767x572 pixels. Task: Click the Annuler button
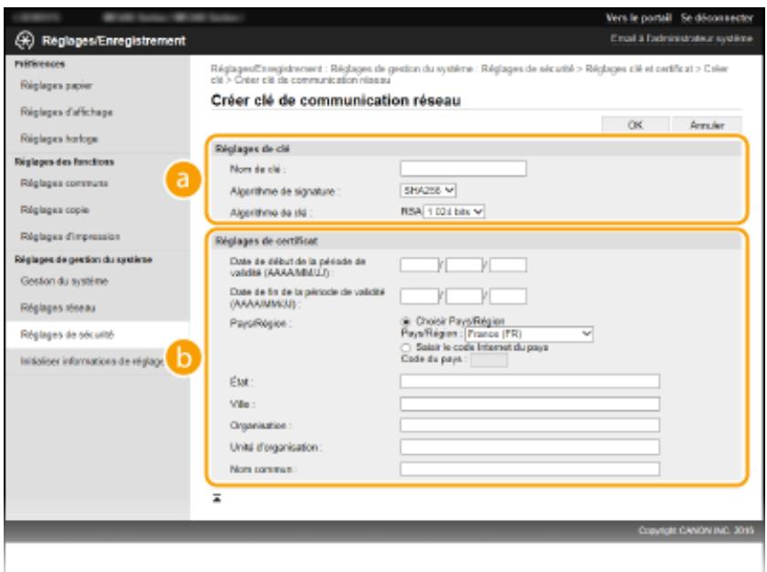707,125
